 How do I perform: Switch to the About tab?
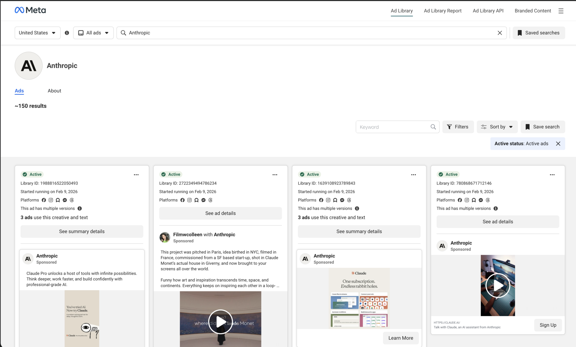[54, 91]
